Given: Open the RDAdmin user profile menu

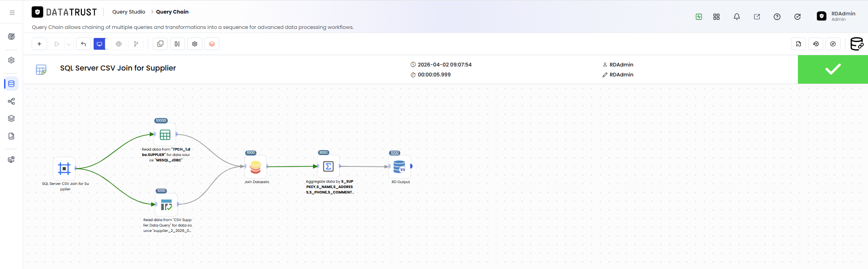Looking at the screenshot, I should pyautogui.click(x=837, y=16).
